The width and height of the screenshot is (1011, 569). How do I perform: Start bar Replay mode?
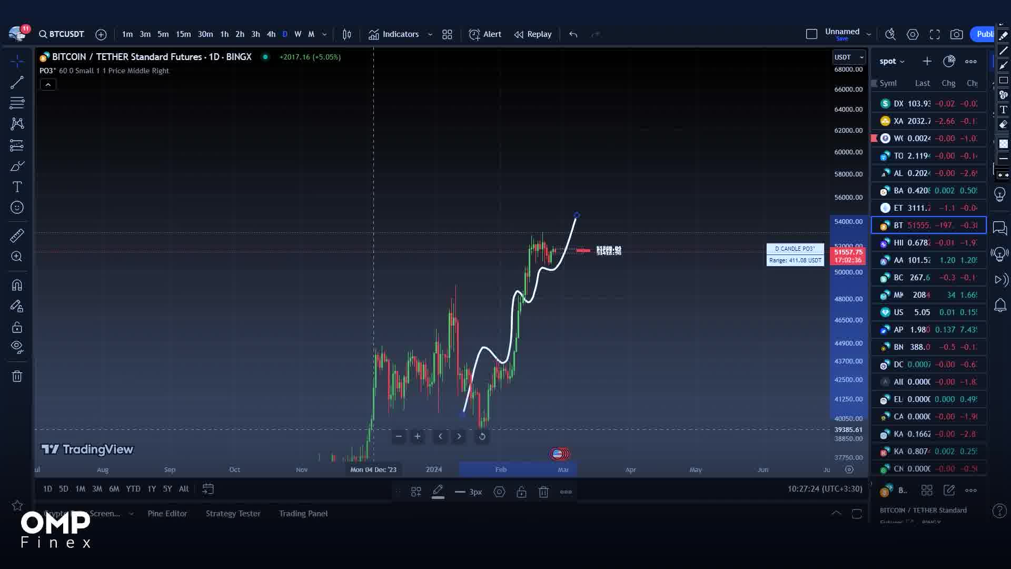click(532, 34)
